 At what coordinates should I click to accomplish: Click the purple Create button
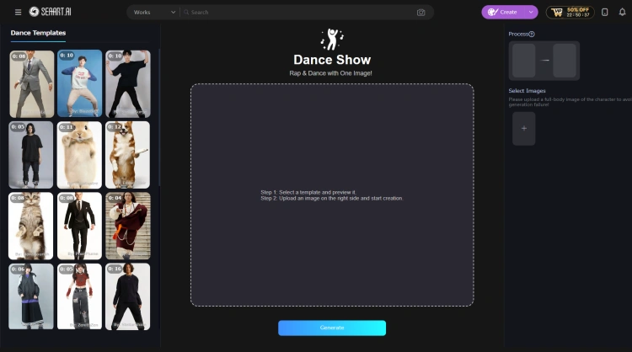502,12
